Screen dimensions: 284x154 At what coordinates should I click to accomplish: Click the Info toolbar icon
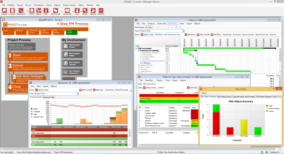tap(46, 12)
